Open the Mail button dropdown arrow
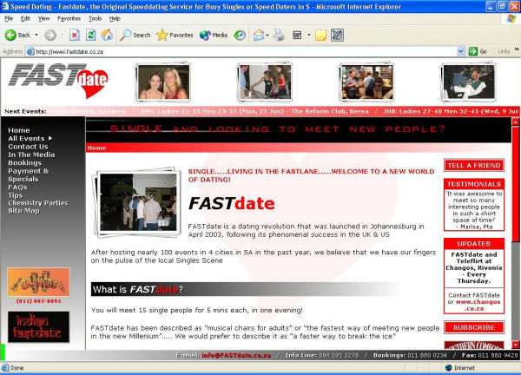The width and height of the screenshot is (521, 375). coord(267,35)
